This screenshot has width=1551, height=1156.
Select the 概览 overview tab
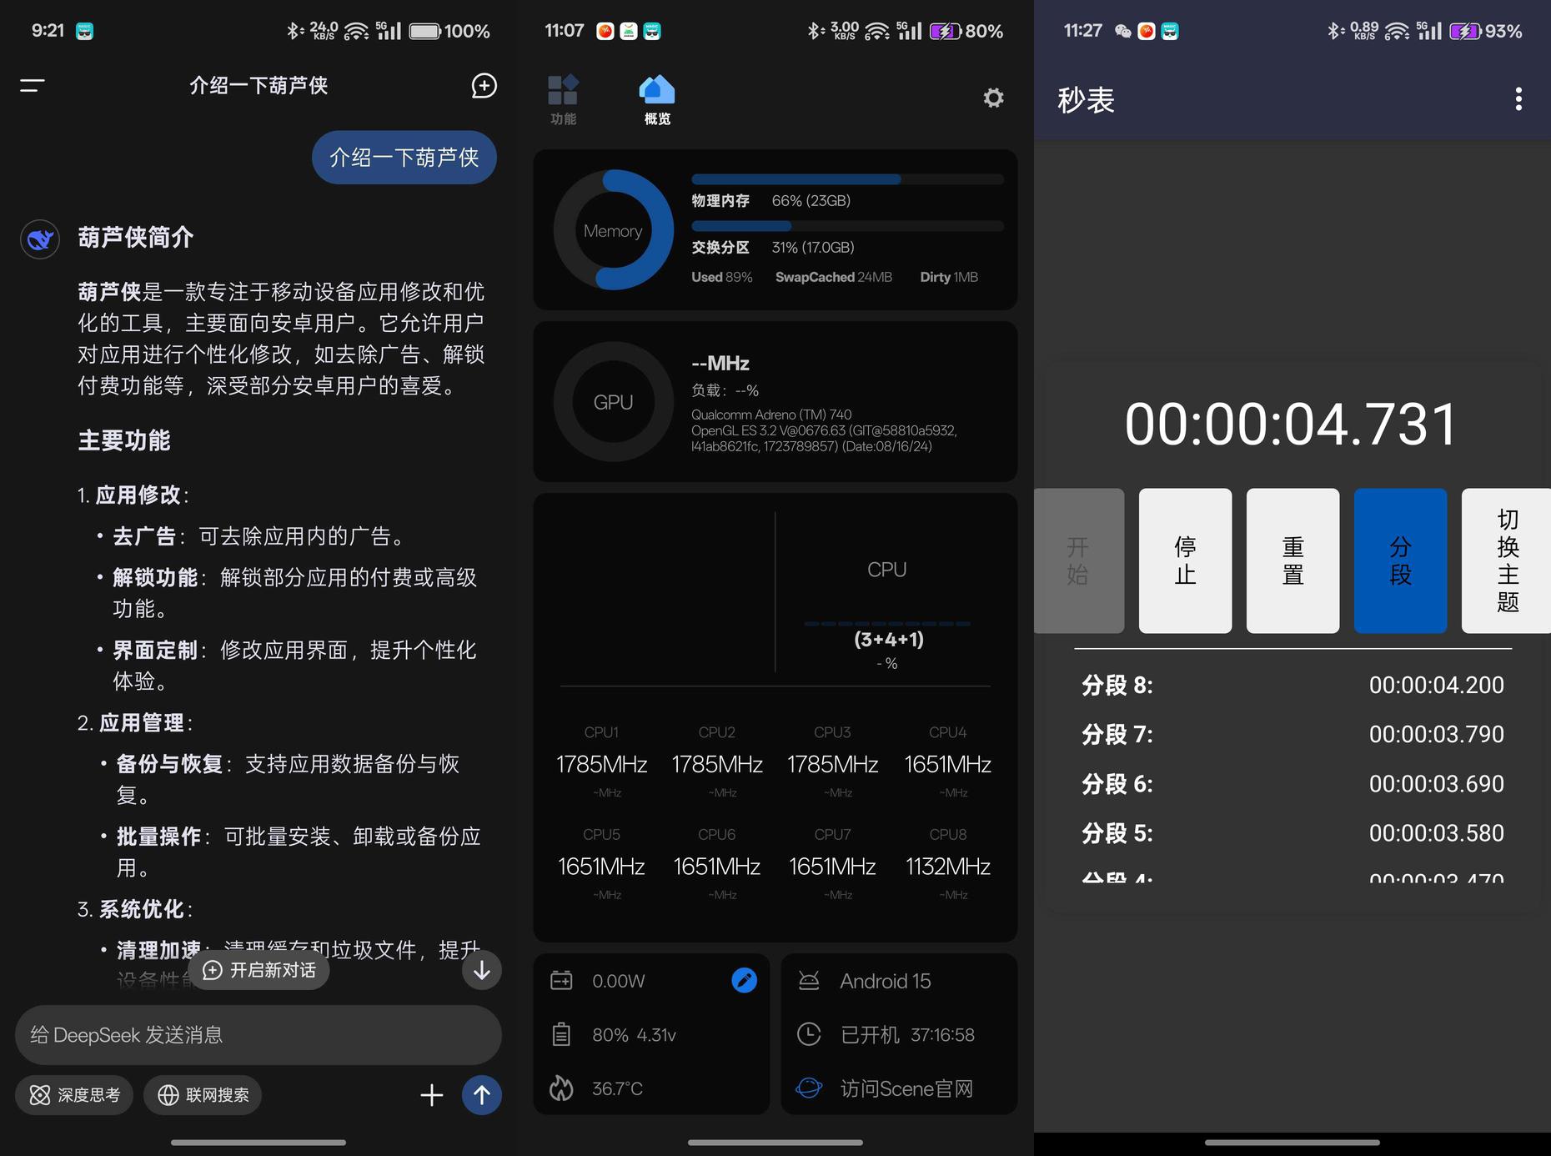(656, 100)
